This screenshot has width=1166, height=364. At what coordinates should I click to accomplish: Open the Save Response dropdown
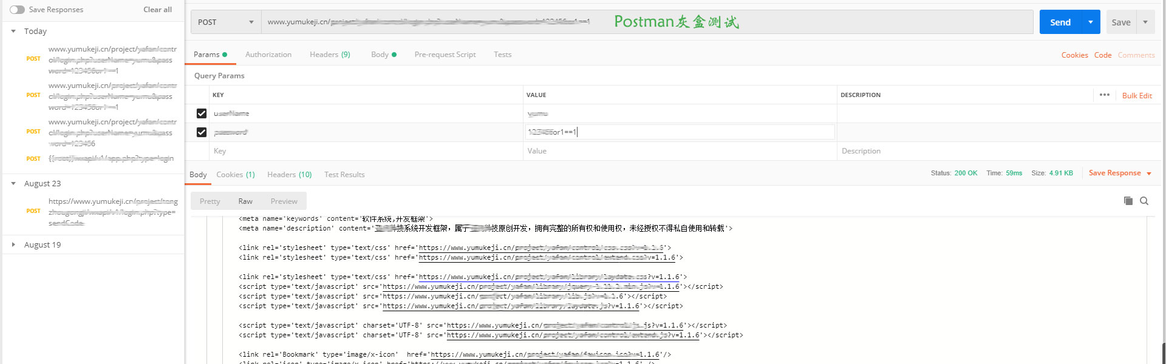(1120, 173)
